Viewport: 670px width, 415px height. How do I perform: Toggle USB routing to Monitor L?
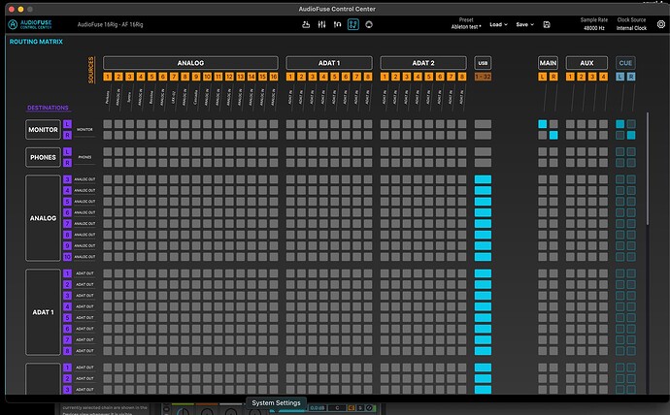(483, 124)
